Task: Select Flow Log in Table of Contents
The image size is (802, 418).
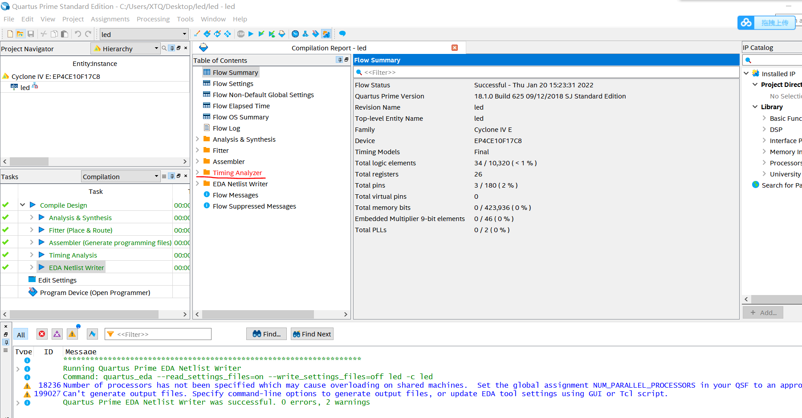Action: point(226,128)
